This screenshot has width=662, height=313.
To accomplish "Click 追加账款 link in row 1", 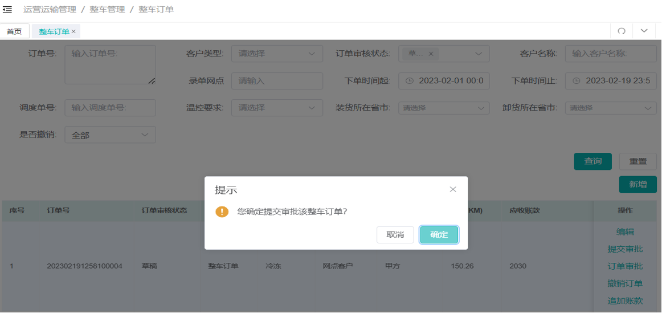I will (x=625, y=301).
